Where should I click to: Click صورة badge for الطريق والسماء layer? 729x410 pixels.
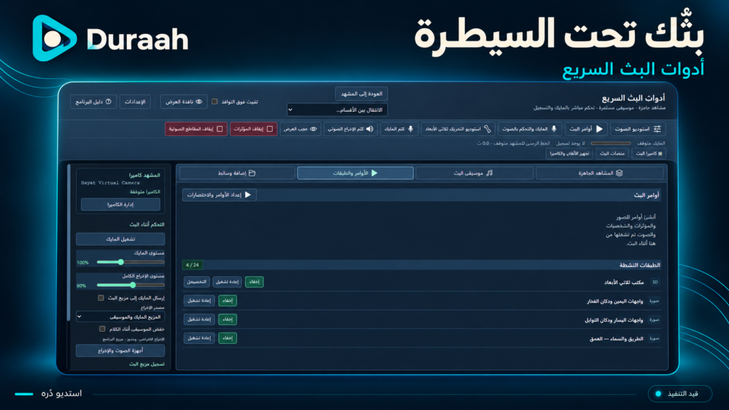point(654,338)
